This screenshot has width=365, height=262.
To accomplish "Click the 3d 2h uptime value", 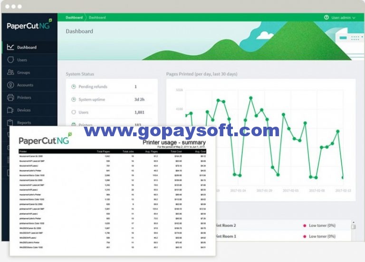I will click(x=139, y=100).
